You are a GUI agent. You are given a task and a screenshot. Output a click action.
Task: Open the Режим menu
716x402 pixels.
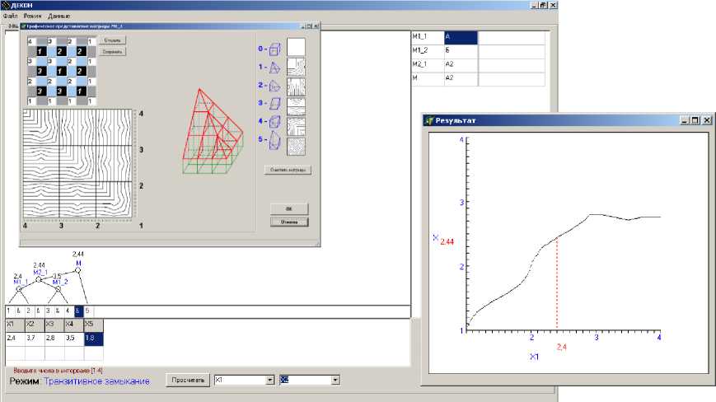point(32,16)
